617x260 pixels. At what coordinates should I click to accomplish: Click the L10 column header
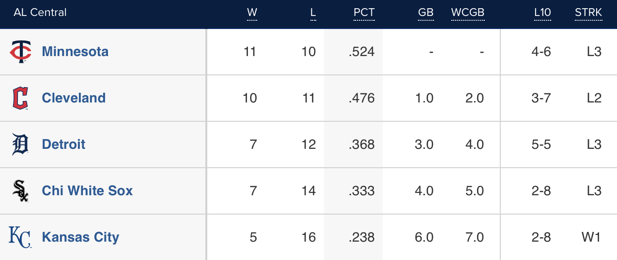(542, 13)
